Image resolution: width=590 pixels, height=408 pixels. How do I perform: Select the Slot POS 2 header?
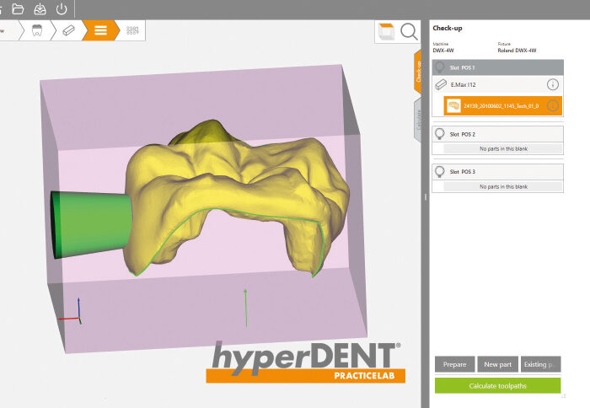pos(497,134)
